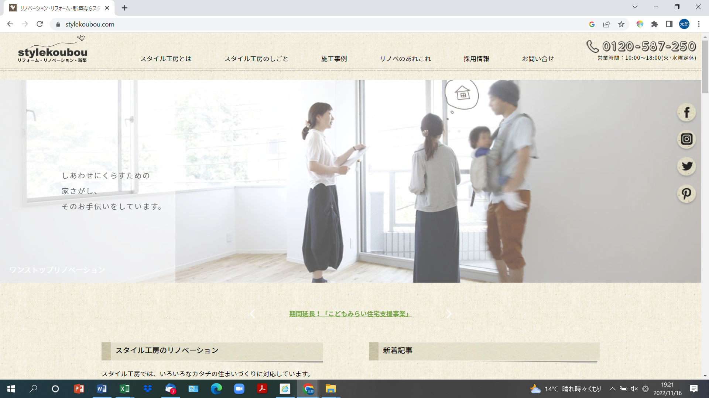Screen dimensions: 709x398
Task: Open 採用情報 navigation item
Action: [476, 59]
